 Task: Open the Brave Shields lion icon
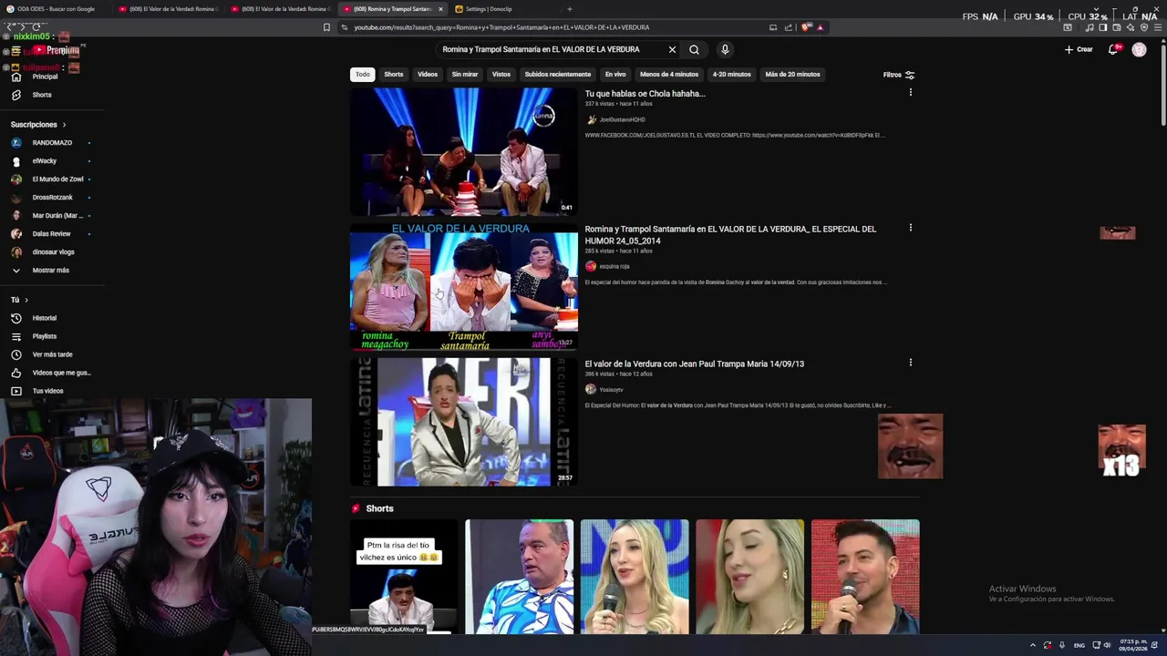(x=806, y=27)
